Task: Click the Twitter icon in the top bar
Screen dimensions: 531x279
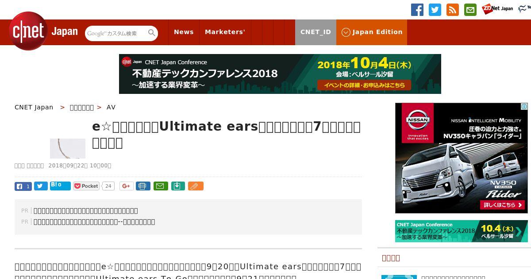Action: coord(435,10)
